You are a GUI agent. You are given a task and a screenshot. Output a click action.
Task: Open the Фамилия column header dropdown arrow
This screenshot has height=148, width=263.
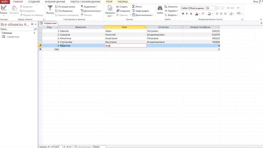point(103,28)
